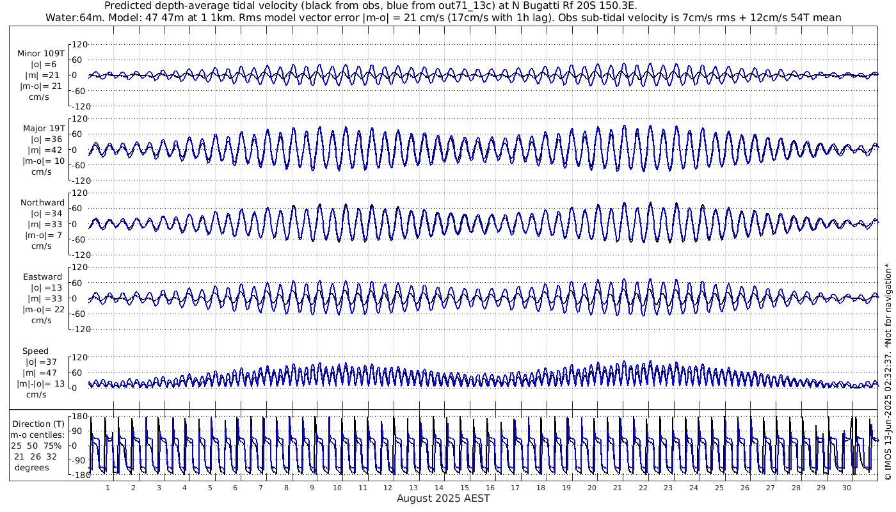Click the 'degrees' unit label
896x512 pixels.
(x=31, y=467)
